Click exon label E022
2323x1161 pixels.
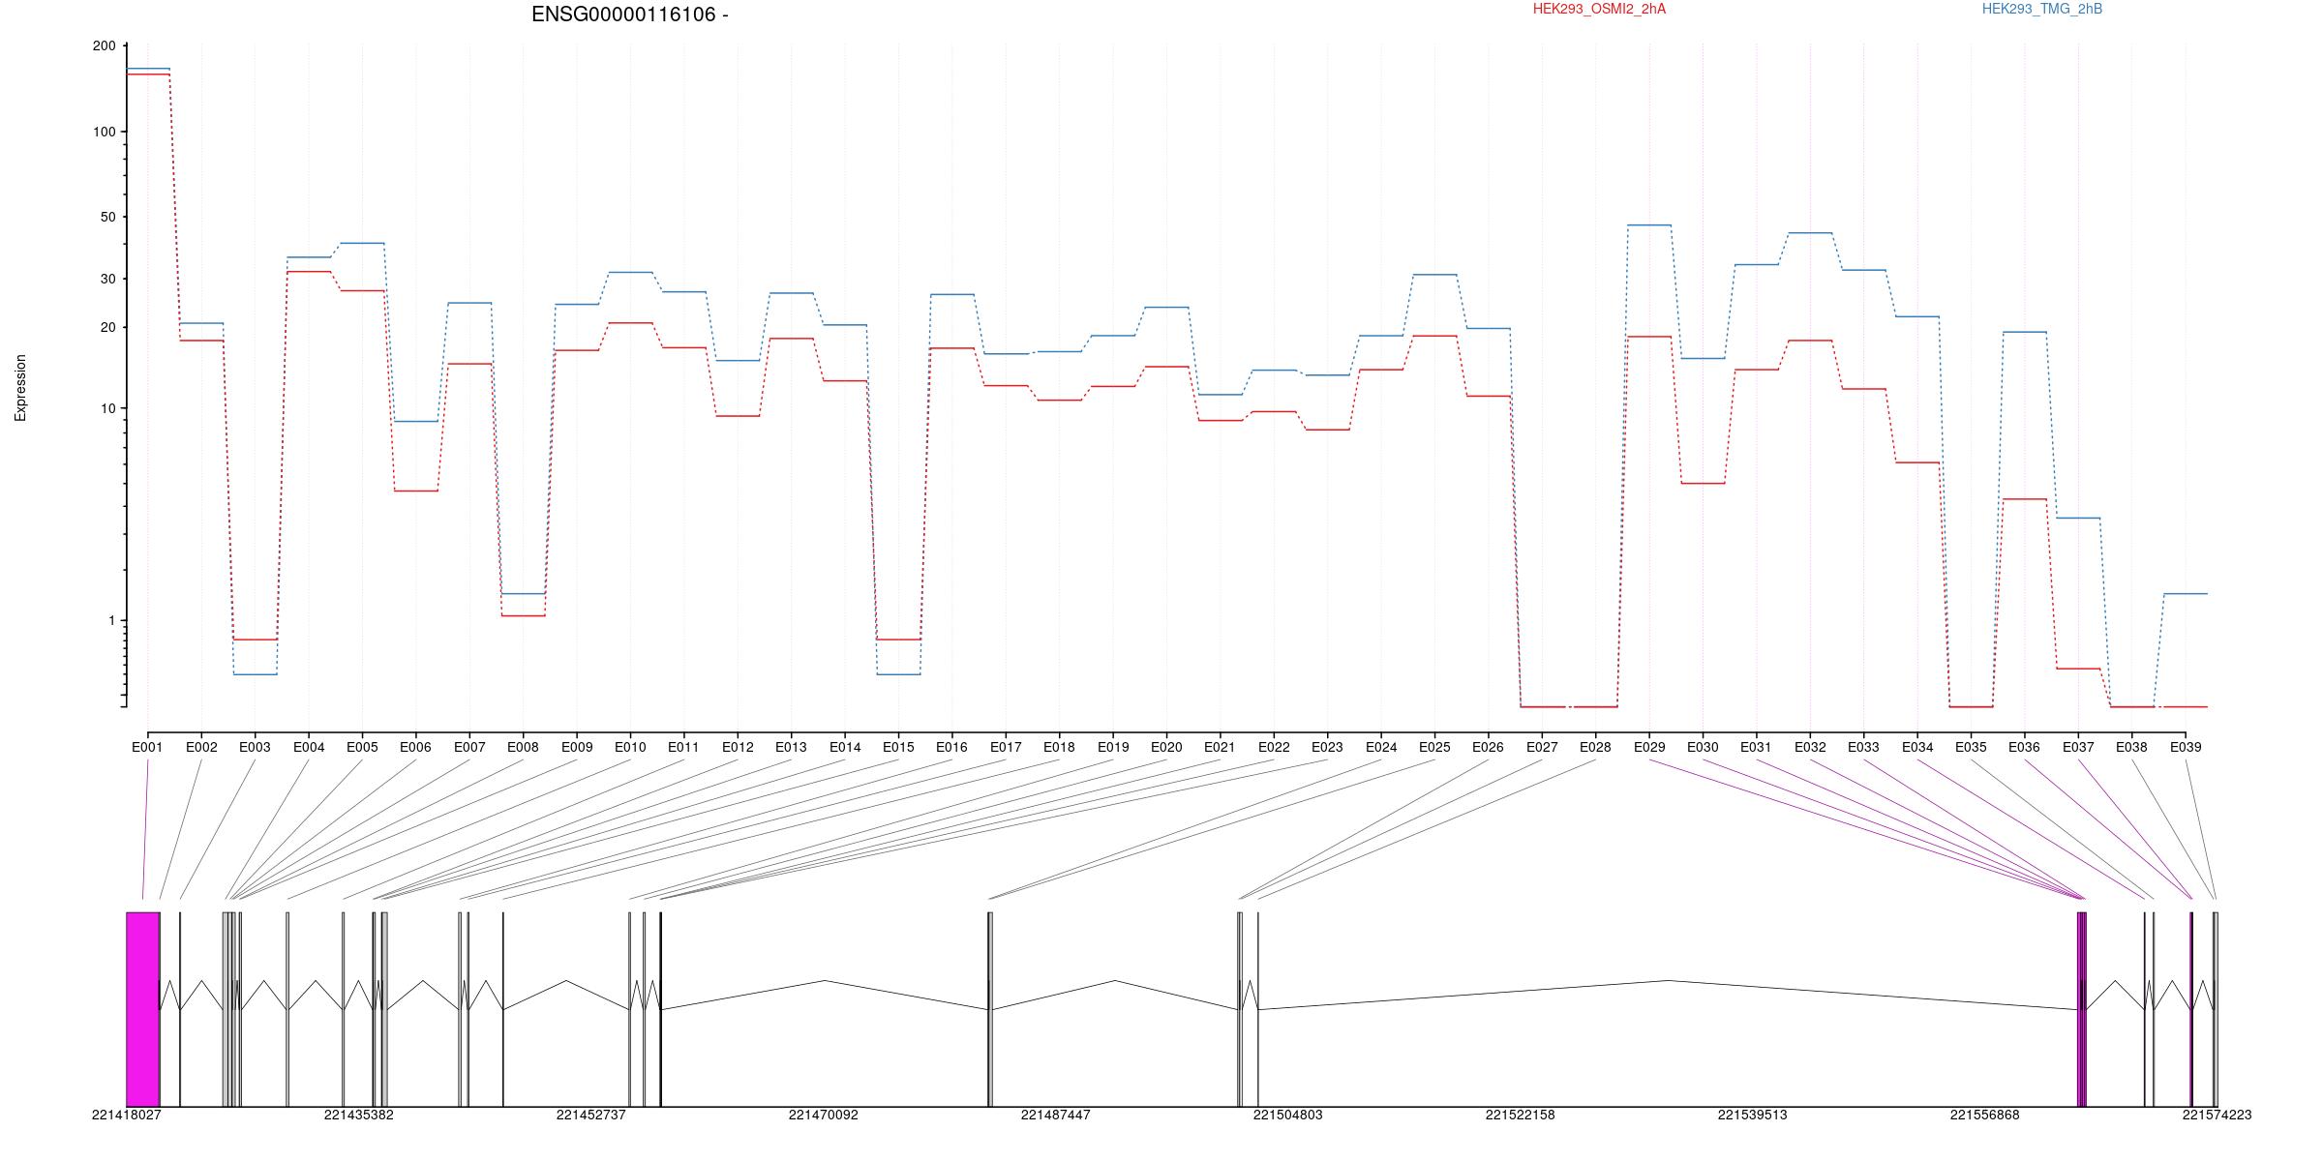click(1274, 747)
